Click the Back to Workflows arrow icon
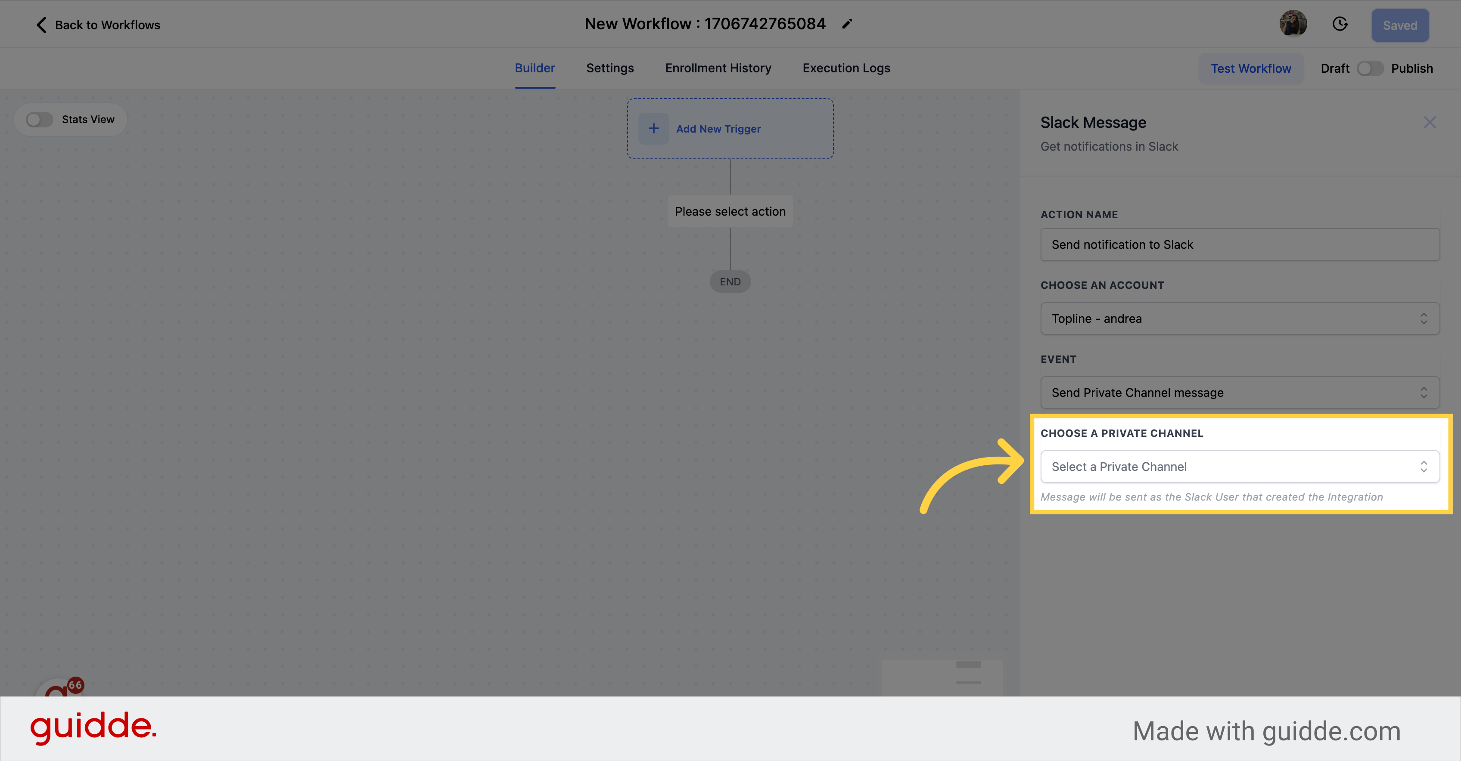This screenshot has height=761, width=1461. pos(40,24)
